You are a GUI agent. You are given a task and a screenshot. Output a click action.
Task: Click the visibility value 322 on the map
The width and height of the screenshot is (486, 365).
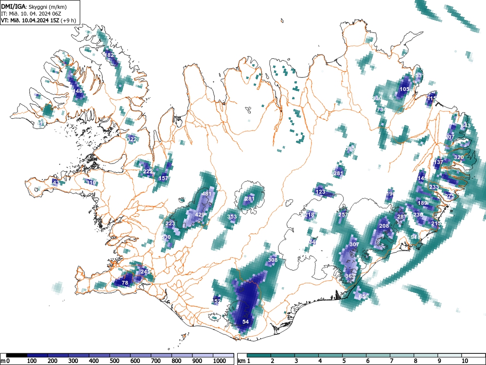tap(132, 139)
